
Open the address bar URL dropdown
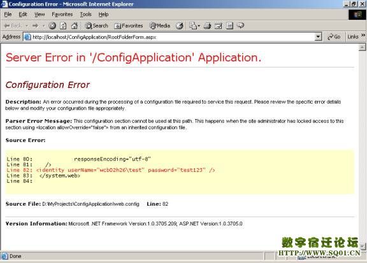pos(318,37)
